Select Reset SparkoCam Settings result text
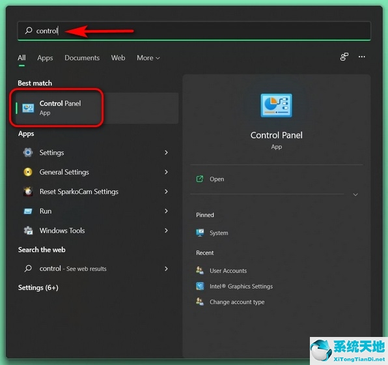 tap(79, 192)
